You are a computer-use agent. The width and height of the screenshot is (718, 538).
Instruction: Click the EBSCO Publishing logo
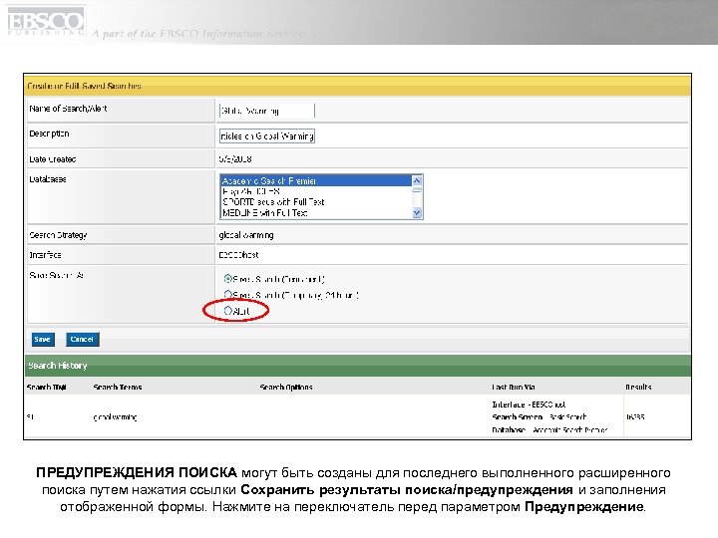45,22
